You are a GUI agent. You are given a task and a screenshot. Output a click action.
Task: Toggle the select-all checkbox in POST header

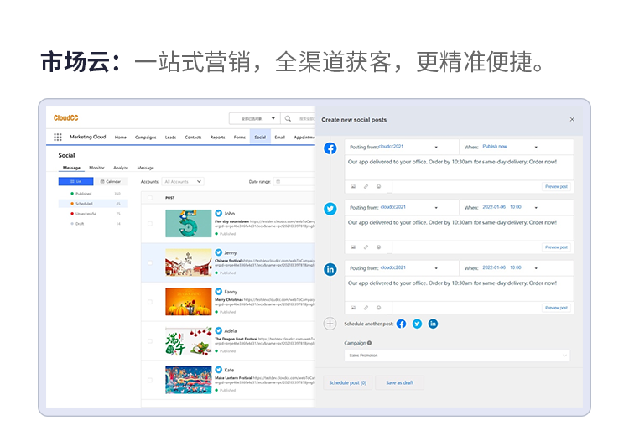[x=150, y=198]
